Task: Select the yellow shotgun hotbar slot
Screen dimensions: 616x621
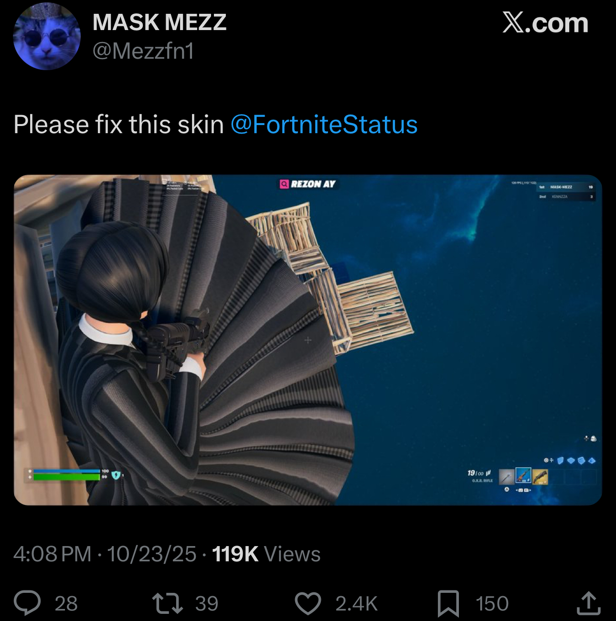Action: pyautogui.click(x=540, y=476)
